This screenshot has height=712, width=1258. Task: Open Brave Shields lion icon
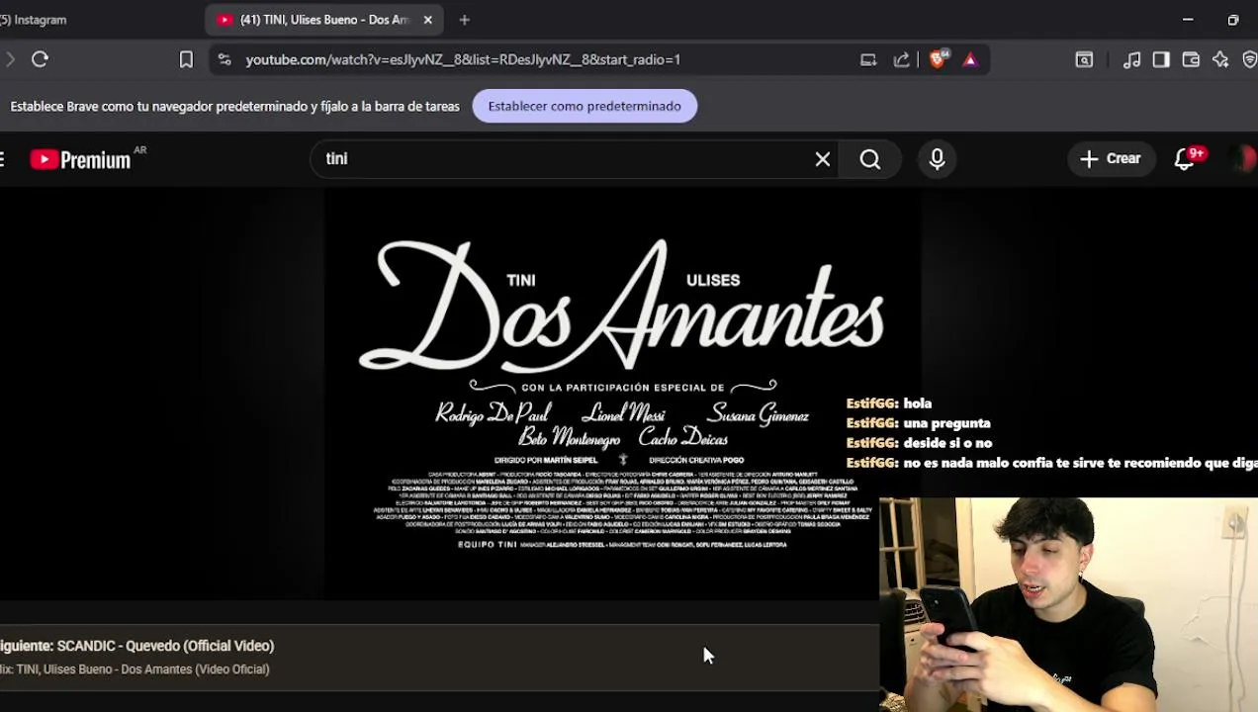coord(938,58)
